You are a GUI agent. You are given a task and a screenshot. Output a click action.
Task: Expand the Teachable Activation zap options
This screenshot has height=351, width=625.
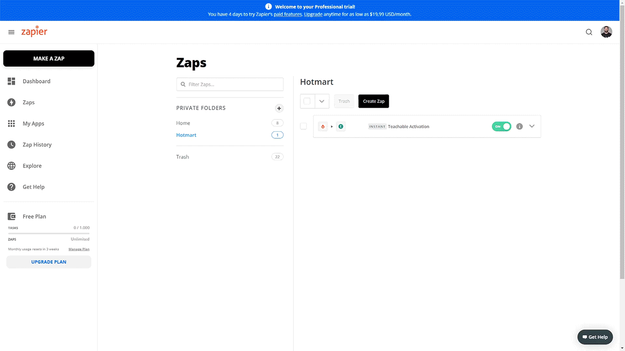point(532,126)
